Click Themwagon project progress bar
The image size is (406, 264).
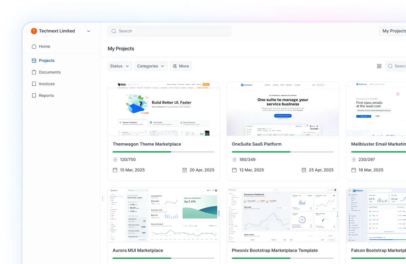(x=164, y=152)
